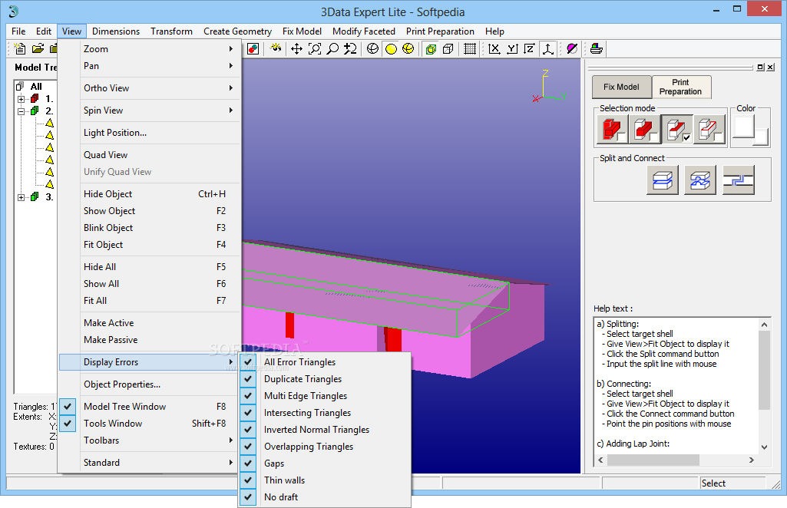Viewport: 787px width, 508px height.
Task: Switch to shaded-with-edges sphere mode
Action: coord(408,48)
